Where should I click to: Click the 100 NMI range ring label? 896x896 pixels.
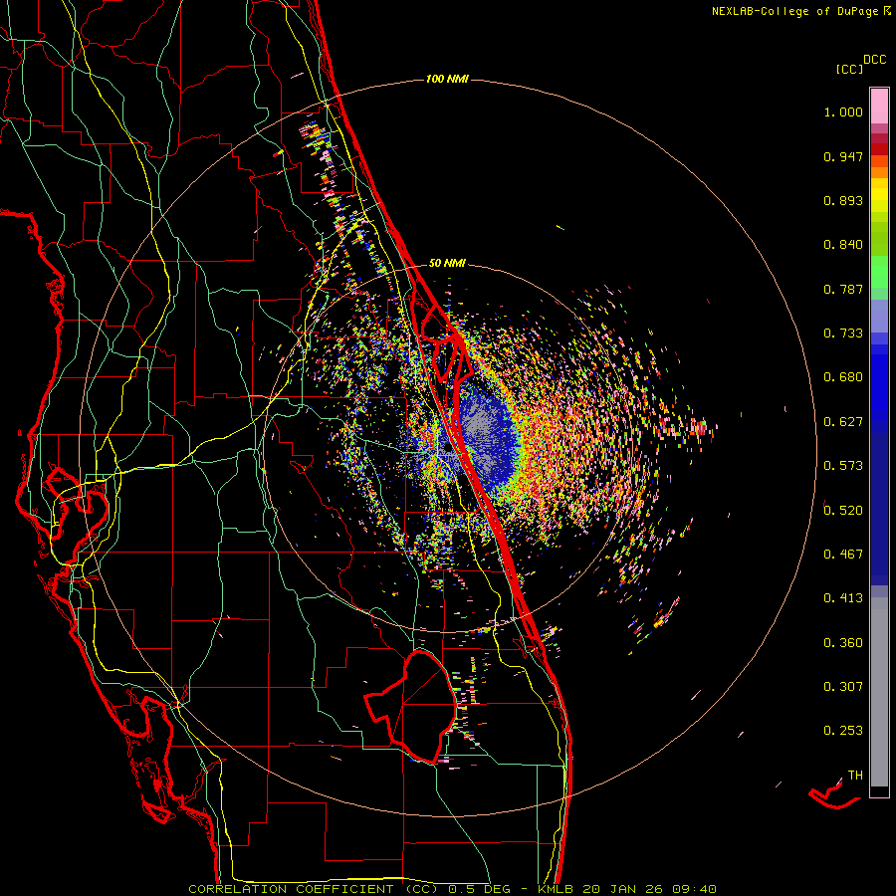(x=447, y=79)
